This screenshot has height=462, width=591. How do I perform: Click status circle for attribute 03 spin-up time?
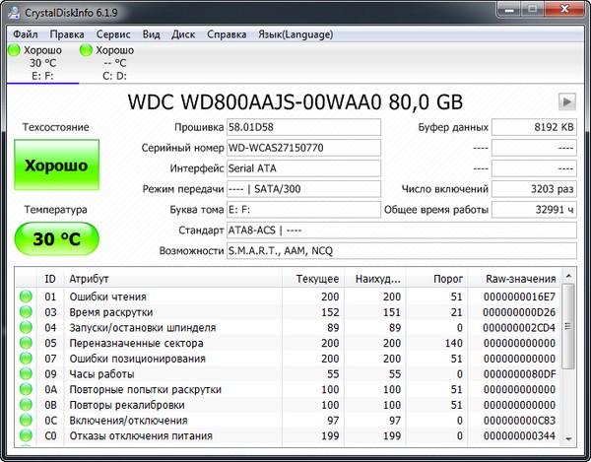click(x=26, y=312)
